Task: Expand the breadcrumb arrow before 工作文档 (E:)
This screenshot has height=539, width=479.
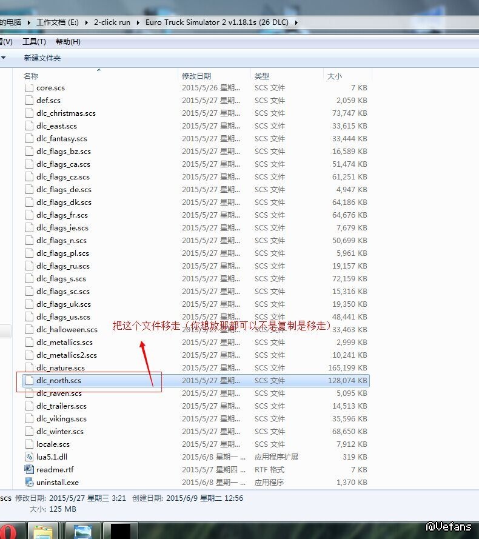Action: 28,22
